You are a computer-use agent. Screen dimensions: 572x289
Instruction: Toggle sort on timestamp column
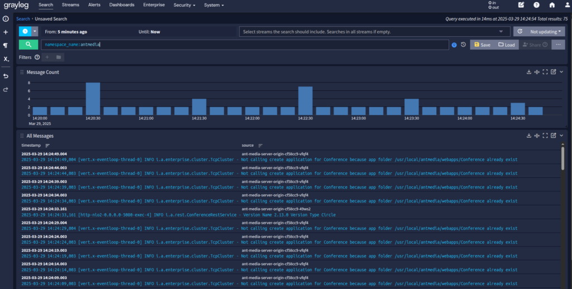[x=47, y=146]
